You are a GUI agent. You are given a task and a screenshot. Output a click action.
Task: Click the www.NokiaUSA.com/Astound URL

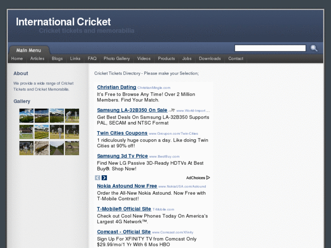click(x=182, y=187)
